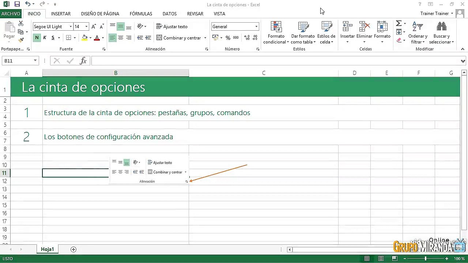Increase the cell indent
This screenshot has height=263, width=468.
(148, 38)
